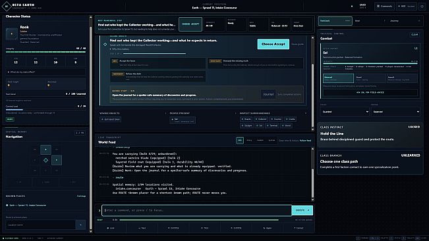Screen dimensions: 429x241
Task: Expand 'What do my stats affect?'
Action: click(45, 72)
